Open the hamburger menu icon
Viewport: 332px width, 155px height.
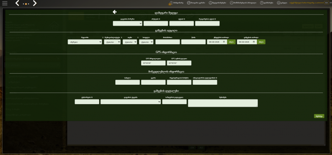pyautogui.click(x=5, y=3)
